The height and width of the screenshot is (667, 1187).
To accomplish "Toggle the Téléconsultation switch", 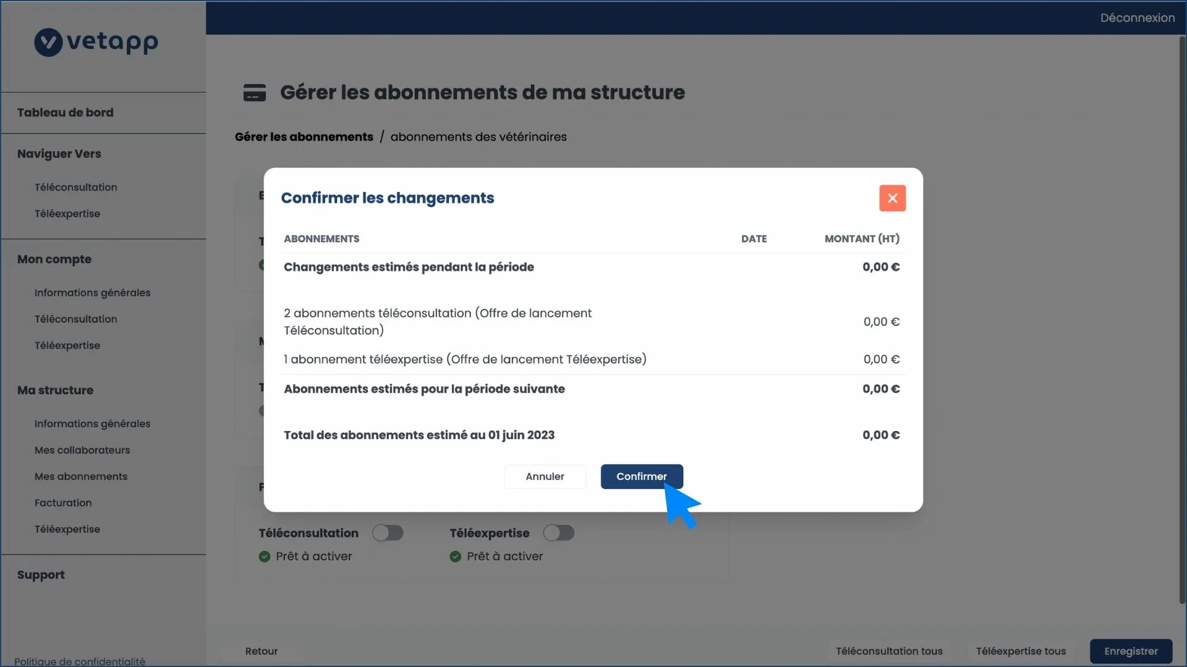I will [388, 533].
